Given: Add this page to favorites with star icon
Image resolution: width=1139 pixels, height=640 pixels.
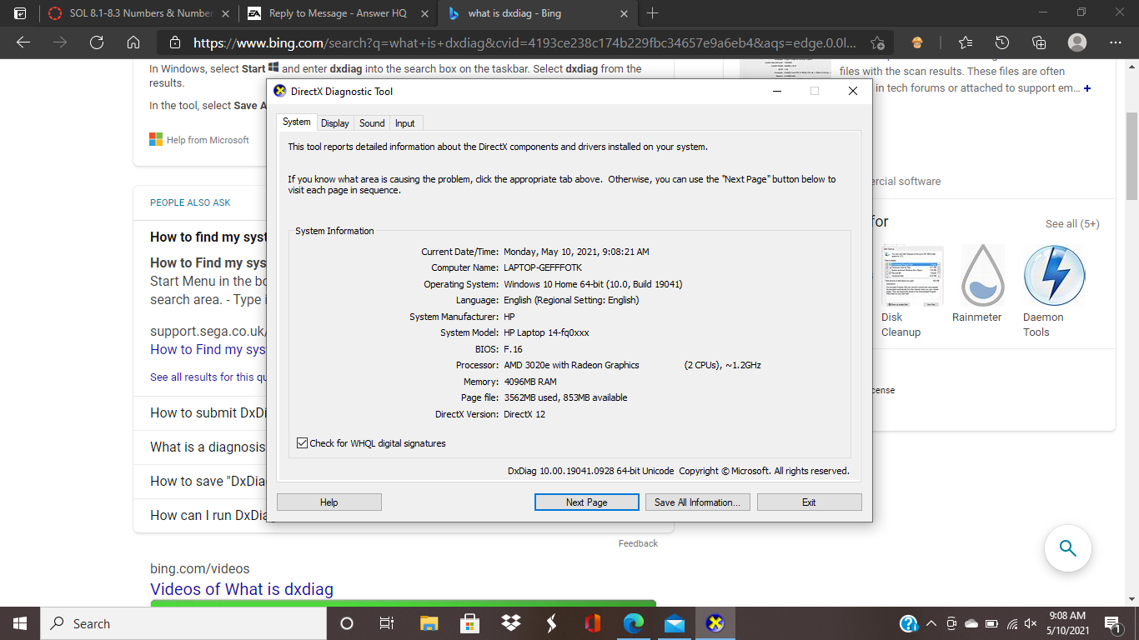Looking at the screenshot, I should 965,41.
